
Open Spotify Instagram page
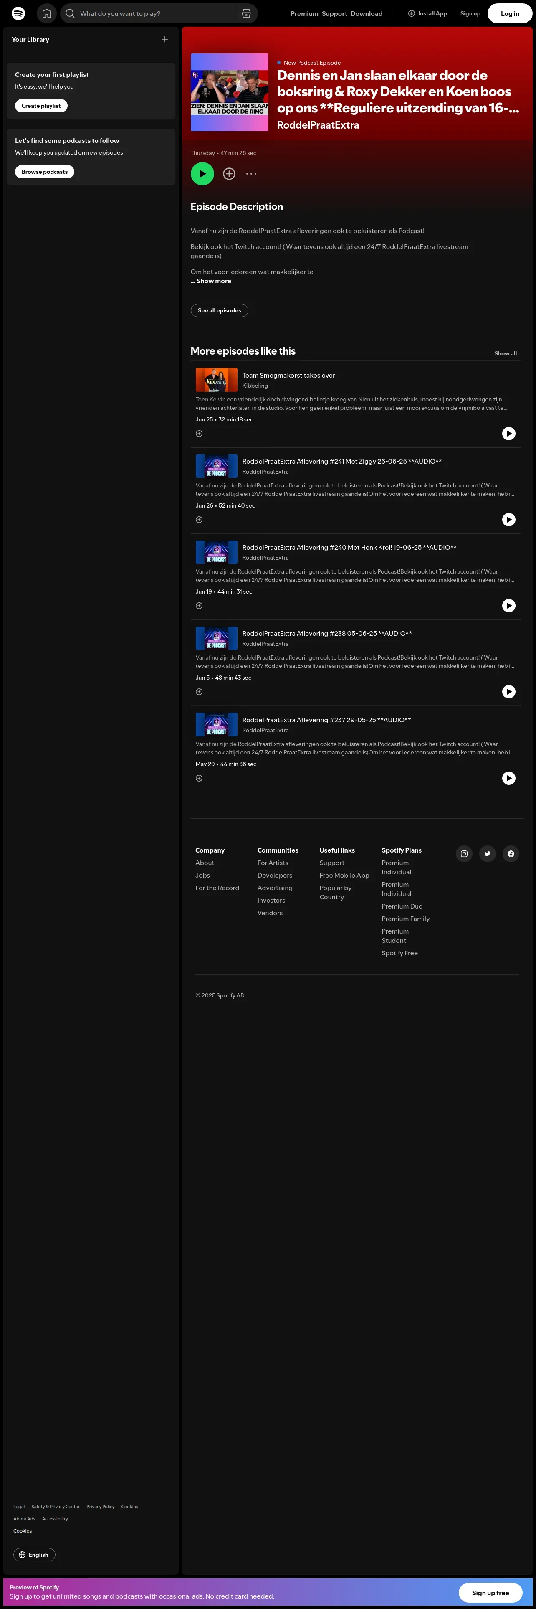point(464,854)
